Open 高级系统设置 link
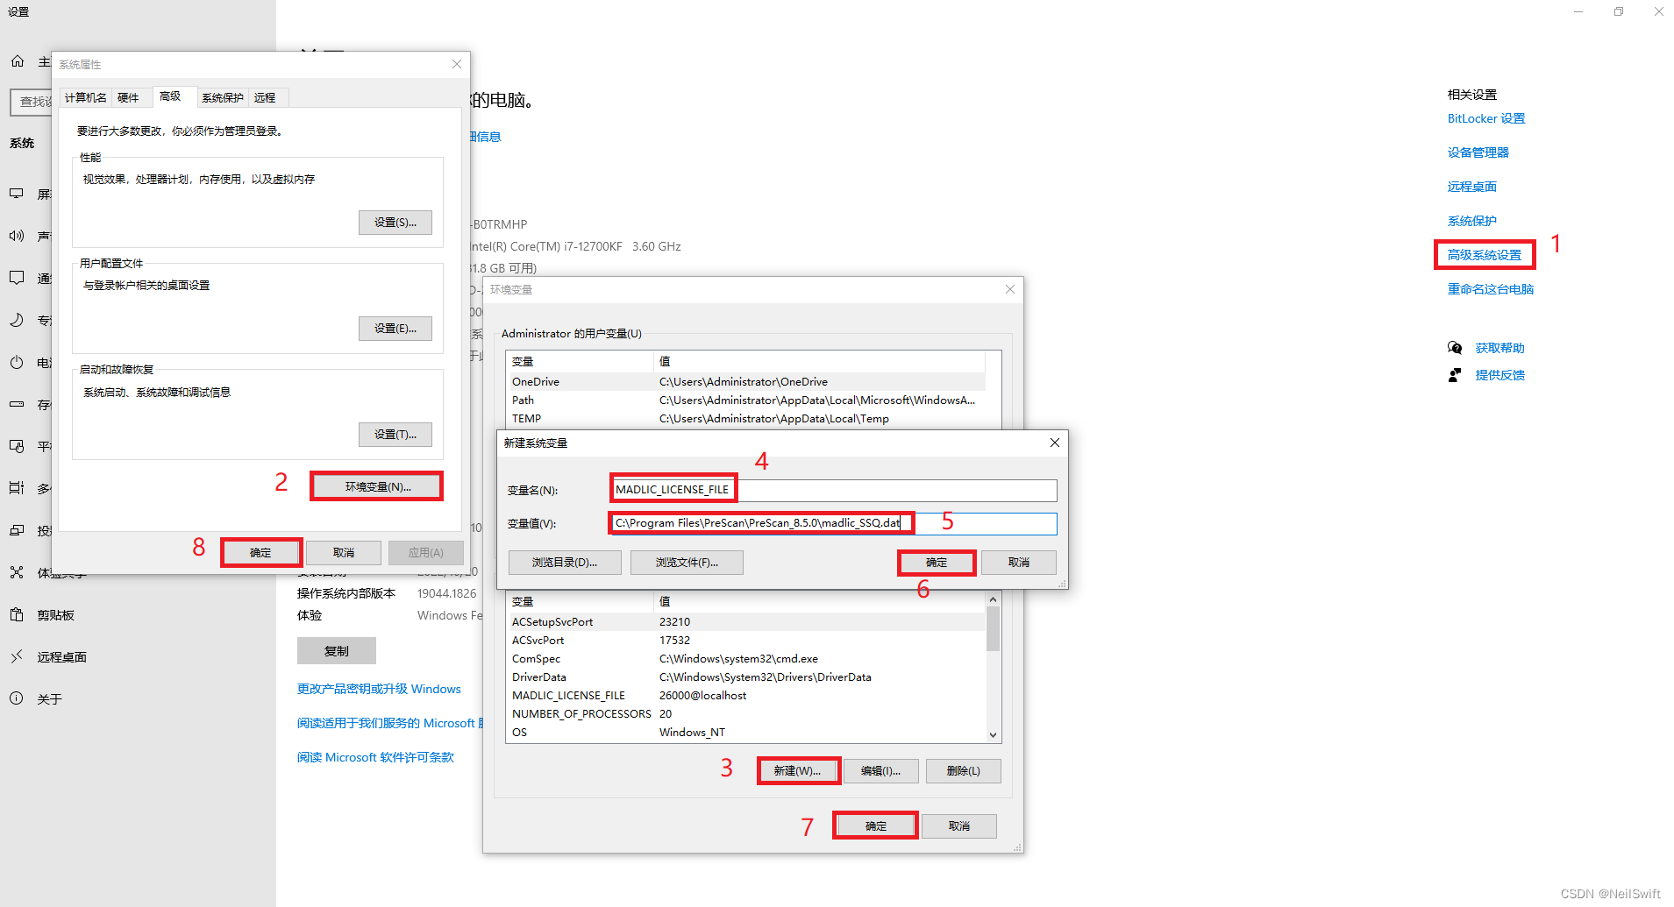This screenshot has height=907, width=1674. (1484, 255)
